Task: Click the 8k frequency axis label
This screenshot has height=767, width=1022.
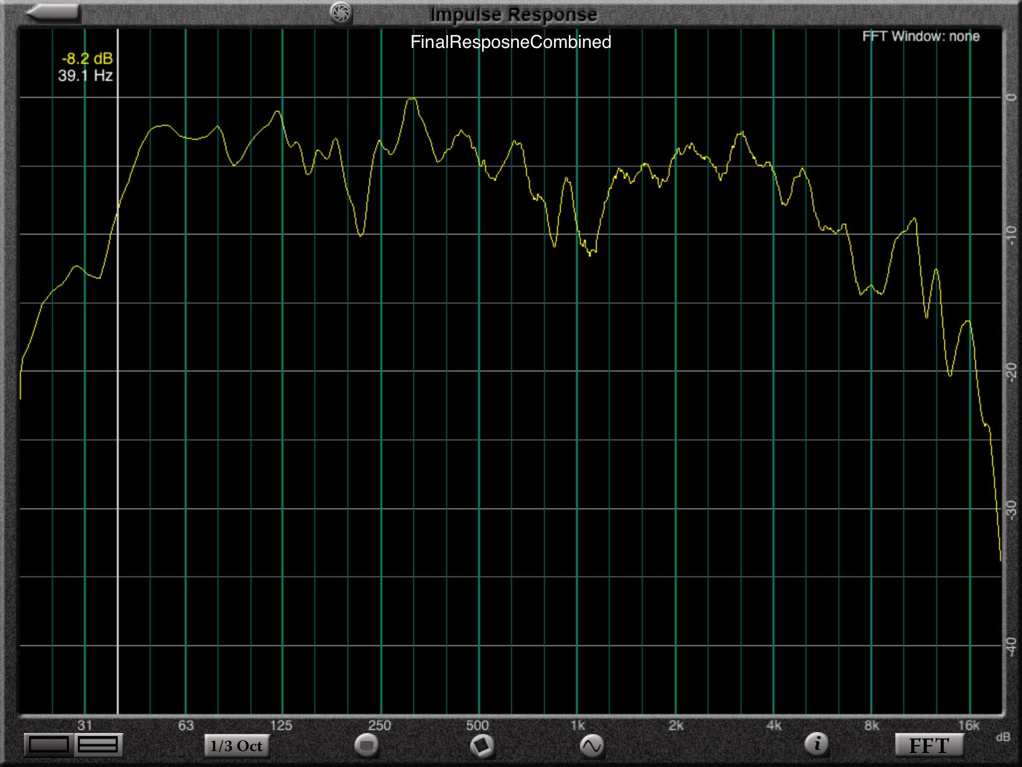Action: [x=872, y=726]
